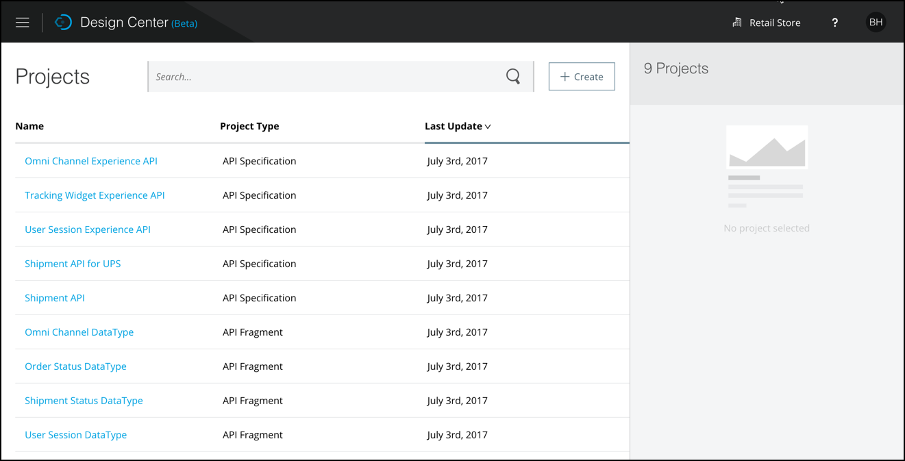
Task: Click the search magnifier icon
Action: [x=512, y=77]
